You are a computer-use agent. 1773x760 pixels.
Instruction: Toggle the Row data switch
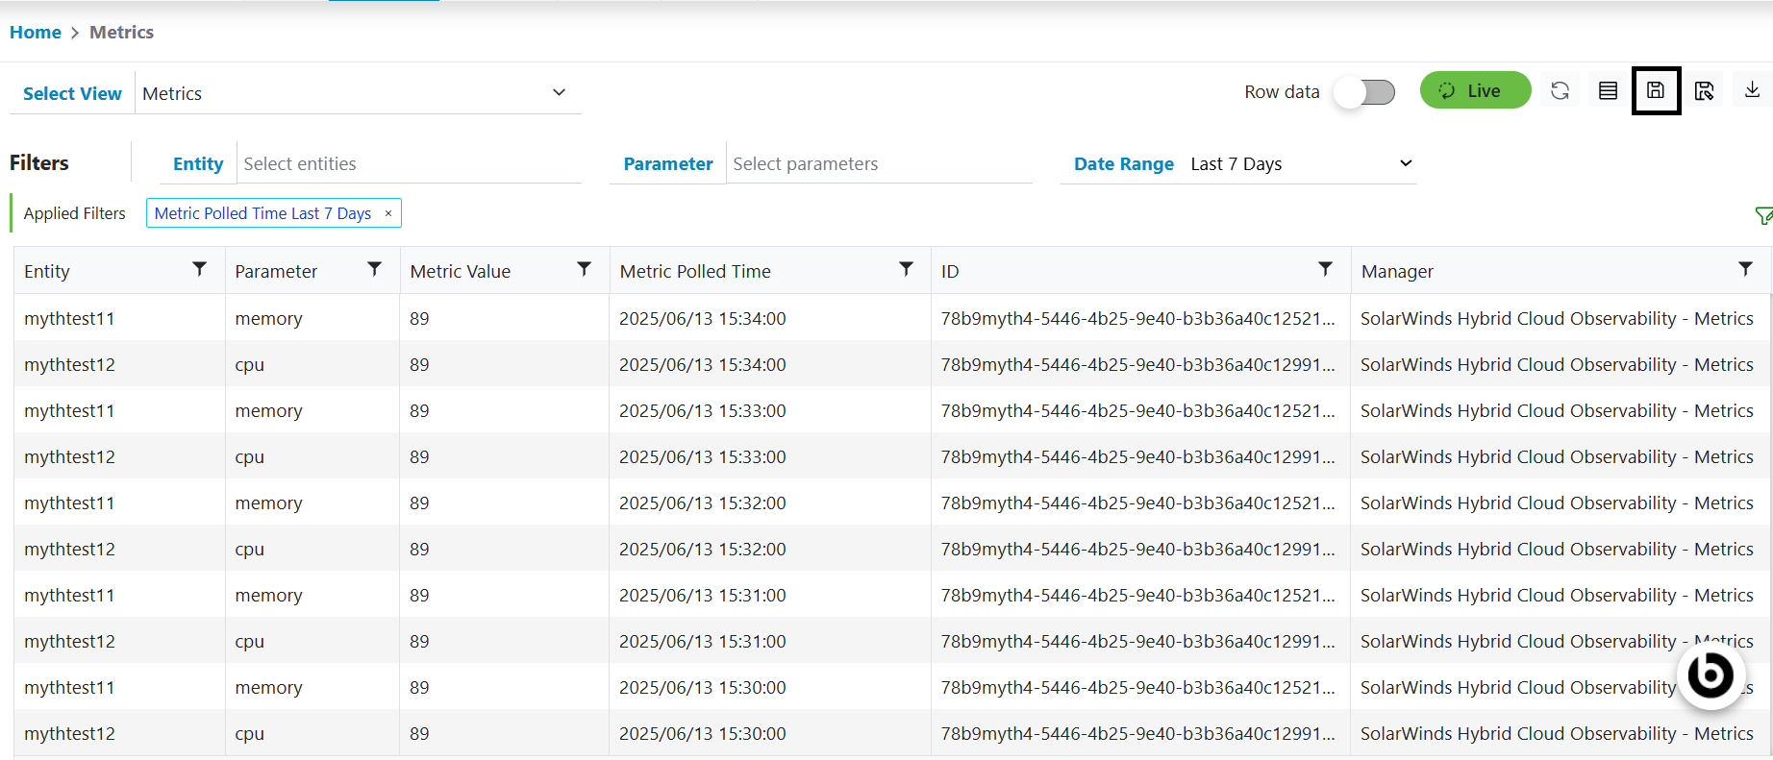click(1364, 92)
